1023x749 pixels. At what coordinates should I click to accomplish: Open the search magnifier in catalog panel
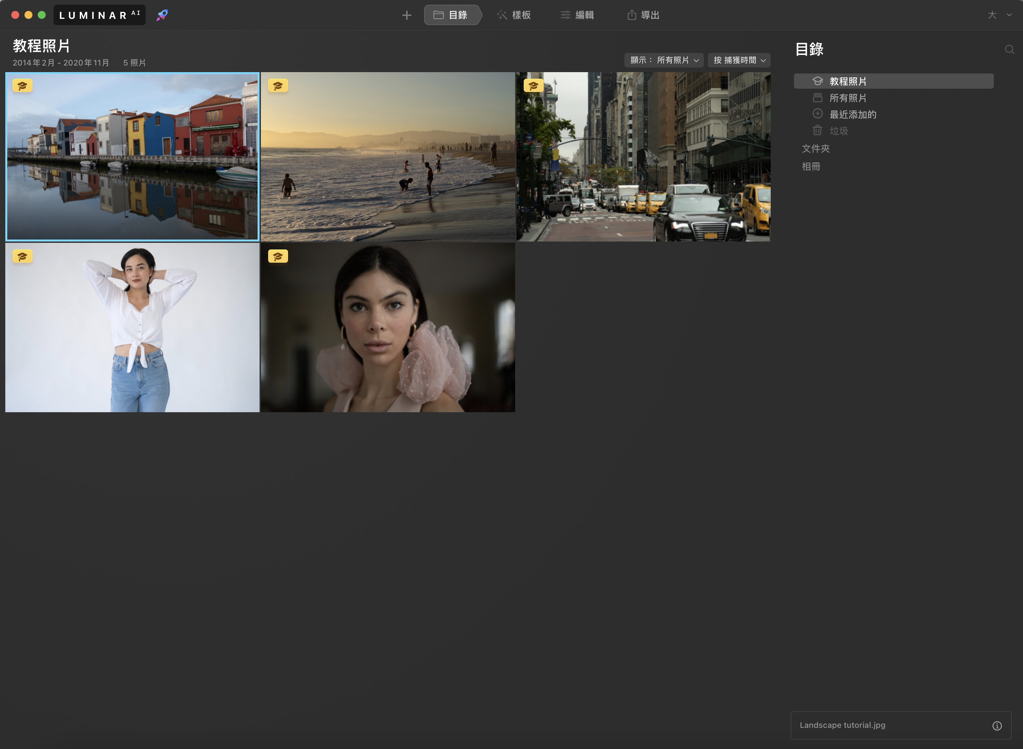point(1009,49)
